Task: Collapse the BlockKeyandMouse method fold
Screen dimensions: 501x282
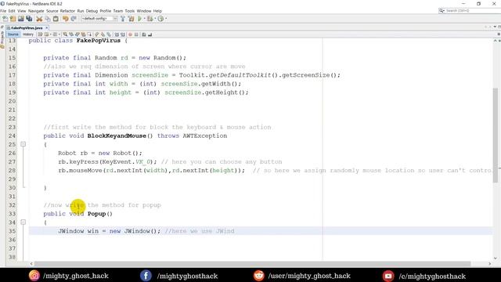Action: tap(23, 144)
